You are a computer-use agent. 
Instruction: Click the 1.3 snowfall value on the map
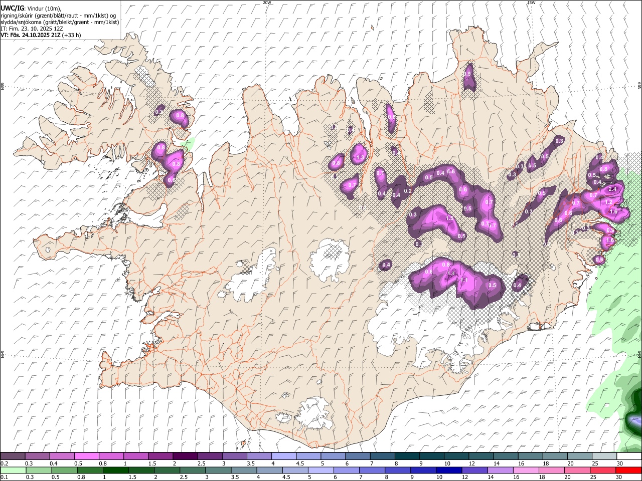click(x=360, y=157)
